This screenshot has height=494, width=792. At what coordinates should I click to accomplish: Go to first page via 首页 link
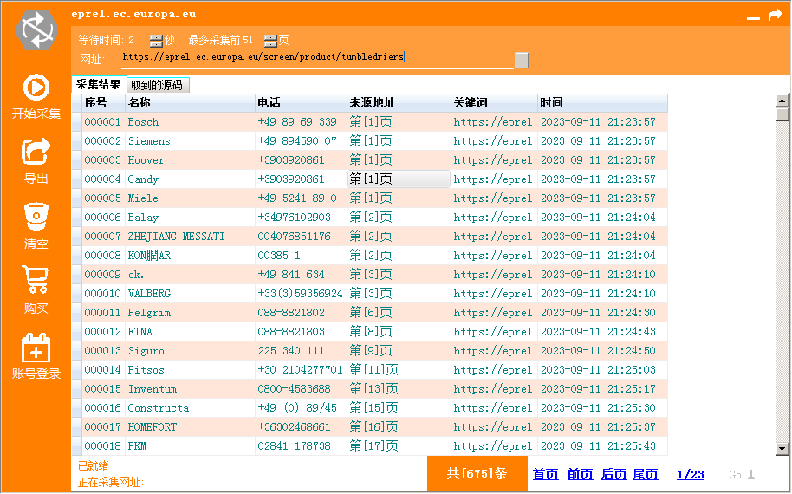(x=545, y=474)
